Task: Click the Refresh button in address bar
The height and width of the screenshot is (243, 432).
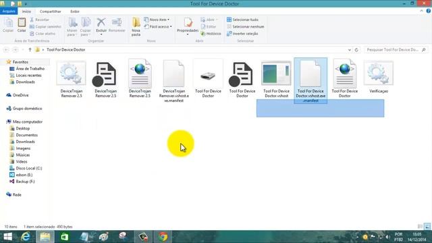Action: [356, 50]
